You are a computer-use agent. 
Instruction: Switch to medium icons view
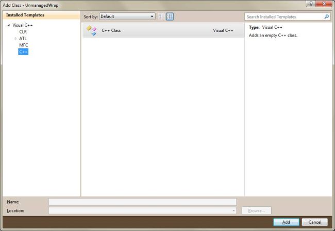pos(170,16)
